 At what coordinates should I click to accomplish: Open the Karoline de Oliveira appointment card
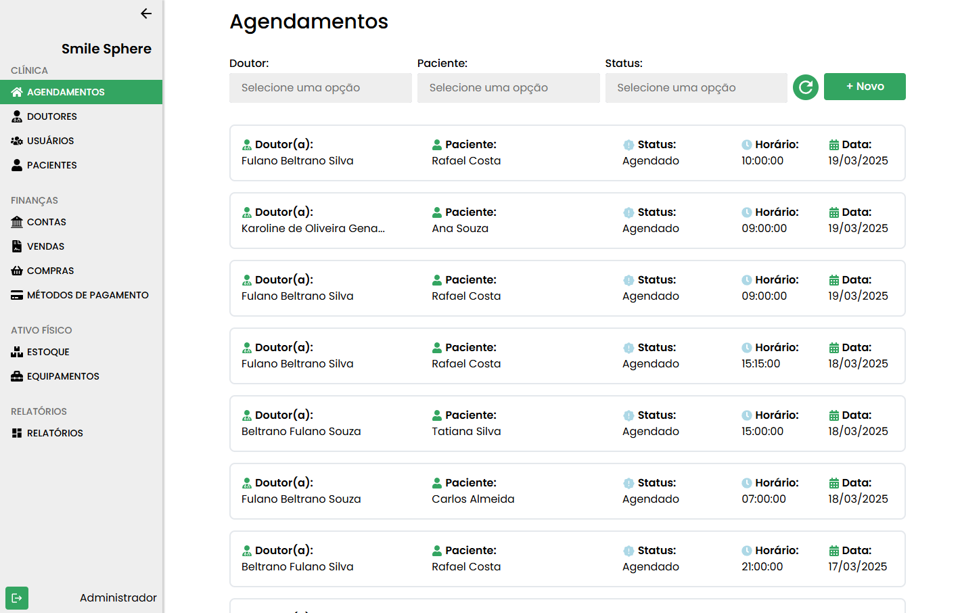click(567, 221)
